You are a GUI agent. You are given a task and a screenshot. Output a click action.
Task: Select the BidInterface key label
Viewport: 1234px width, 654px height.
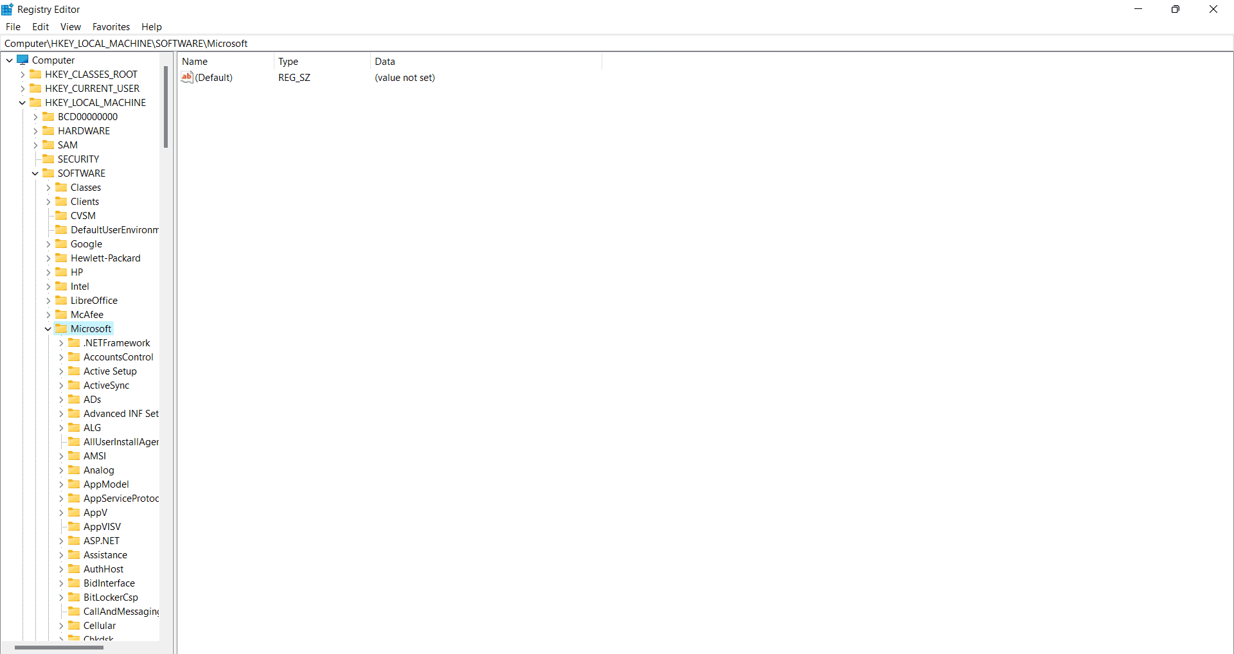(109, 583)
